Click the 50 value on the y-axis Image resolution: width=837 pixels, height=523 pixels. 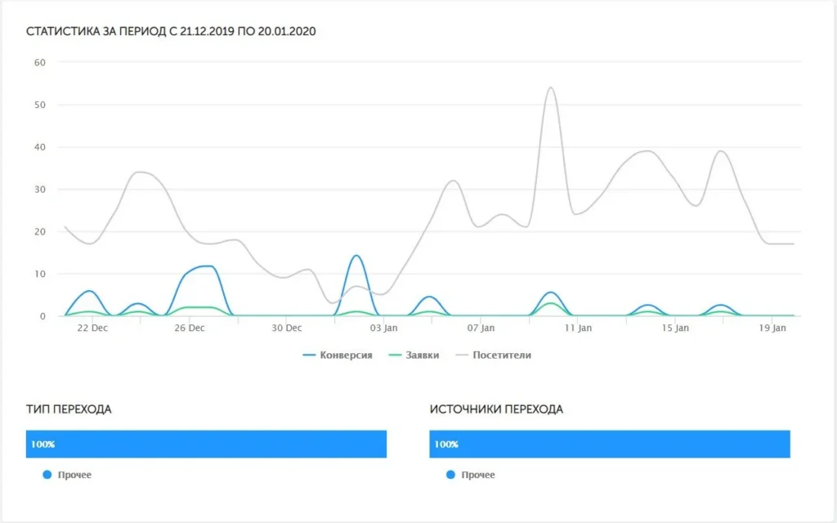pos(40,105)
